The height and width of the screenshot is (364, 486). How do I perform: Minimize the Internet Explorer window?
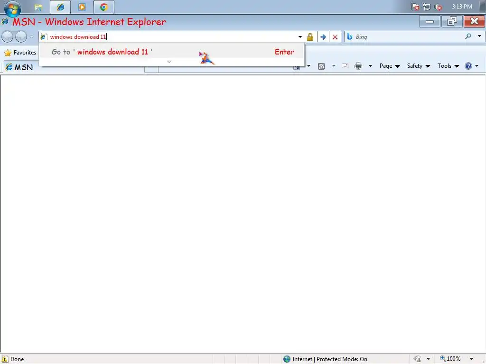430,21
